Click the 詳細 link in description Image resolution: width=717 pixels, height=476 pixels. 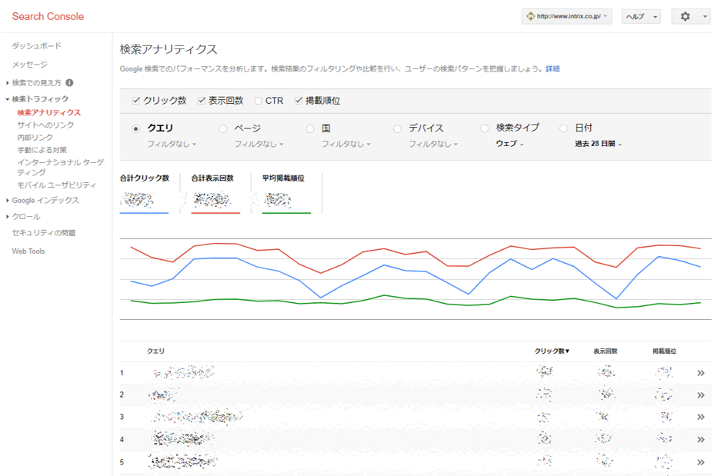tap(552, 68)
